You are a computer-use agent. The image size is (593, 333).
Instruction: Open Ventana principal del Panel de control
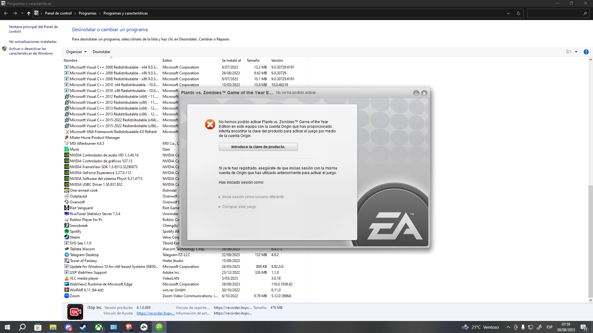[x=33, y=29]
